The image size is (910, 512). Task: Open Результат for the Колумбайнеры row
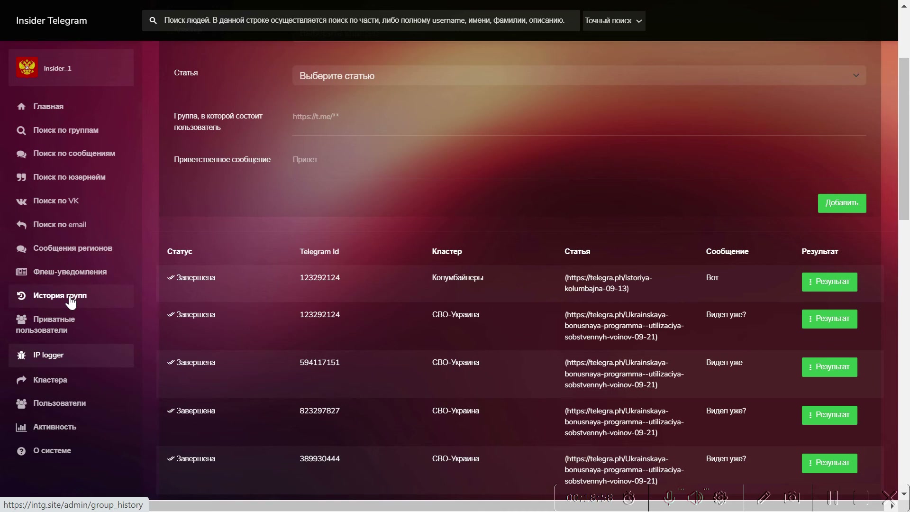(x=829, y=282)
